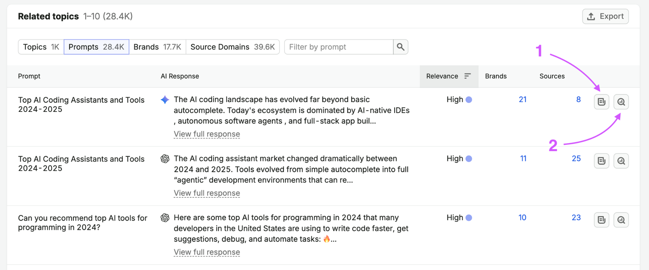Viewport: 649px width, 270px height.
Task: Select the Prompts tab
Action: pyautogui.click(x=96, y=47)
